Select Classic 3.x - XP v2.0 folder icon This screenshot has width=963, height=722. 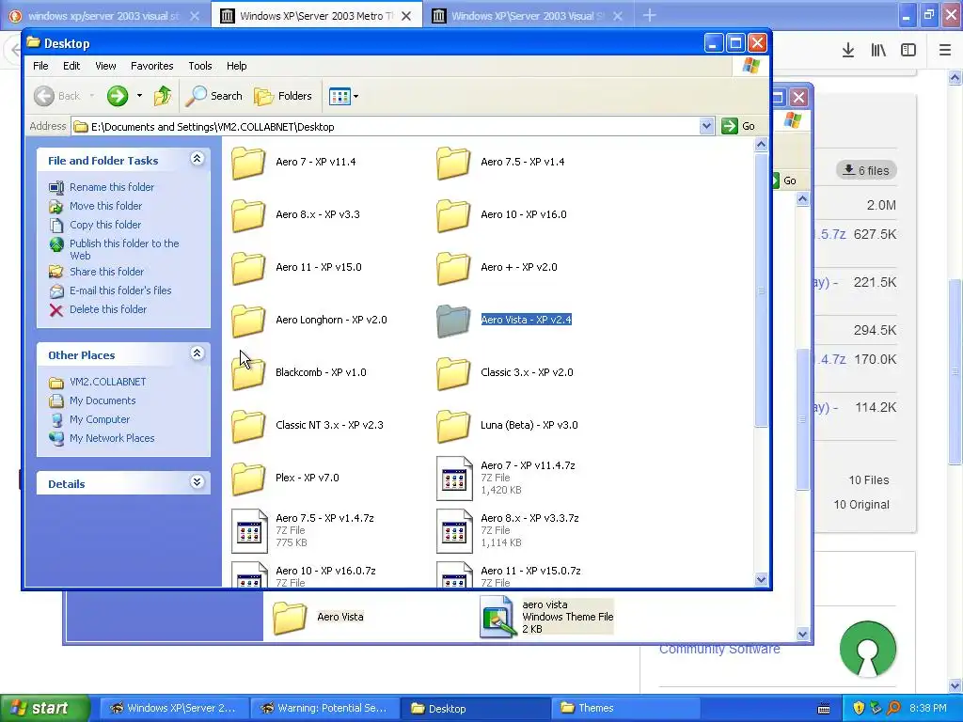point(453,373)
